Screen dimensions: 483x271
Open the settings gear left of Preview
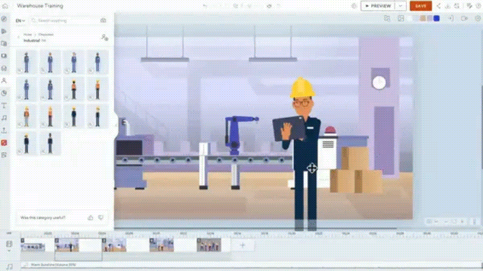354,6
